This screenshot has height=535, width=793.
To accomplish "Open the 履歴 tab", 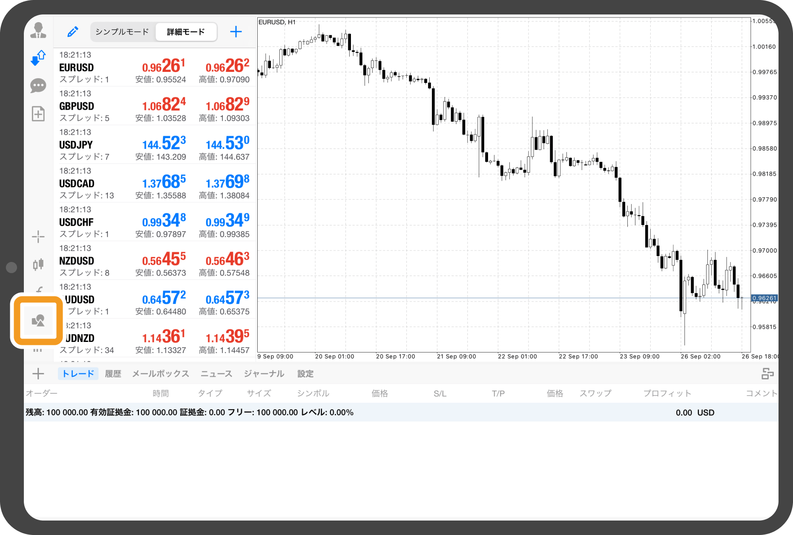I will click(x=113, y=374).
